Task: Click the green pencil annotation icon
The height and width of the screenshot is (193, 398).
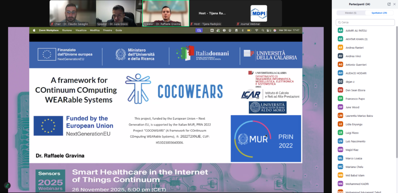Action: pos(7,185)
